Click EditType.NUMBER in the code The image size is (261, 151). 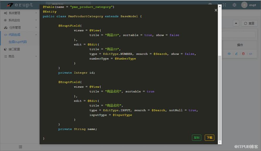click(x=118, y=54)
